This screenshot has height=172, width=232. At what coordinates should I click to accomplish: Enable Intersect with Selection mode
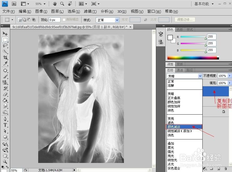34,20
